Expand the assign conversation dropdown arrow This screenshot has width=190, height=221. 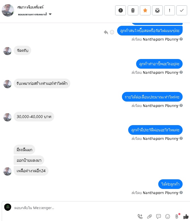pos(50,14)
